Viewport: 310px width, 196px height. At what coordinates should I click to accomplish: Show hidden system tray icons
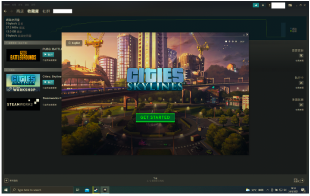(267, 190)
